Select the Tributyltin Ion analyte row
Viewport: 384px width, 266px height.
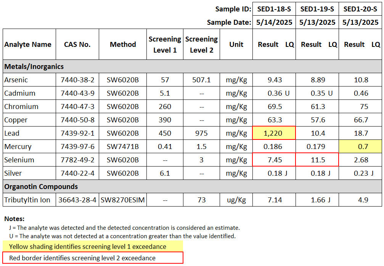point(27,199)
